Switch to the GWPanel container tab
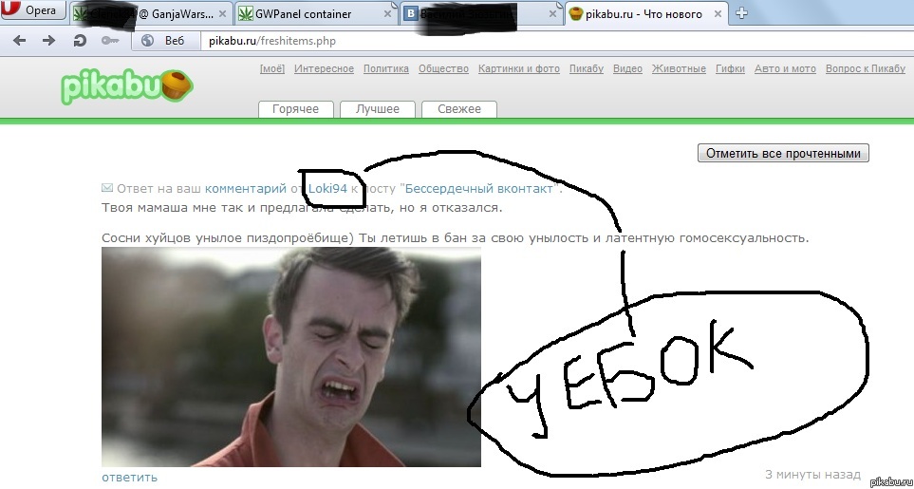914x489 pixels. (315, 13)
